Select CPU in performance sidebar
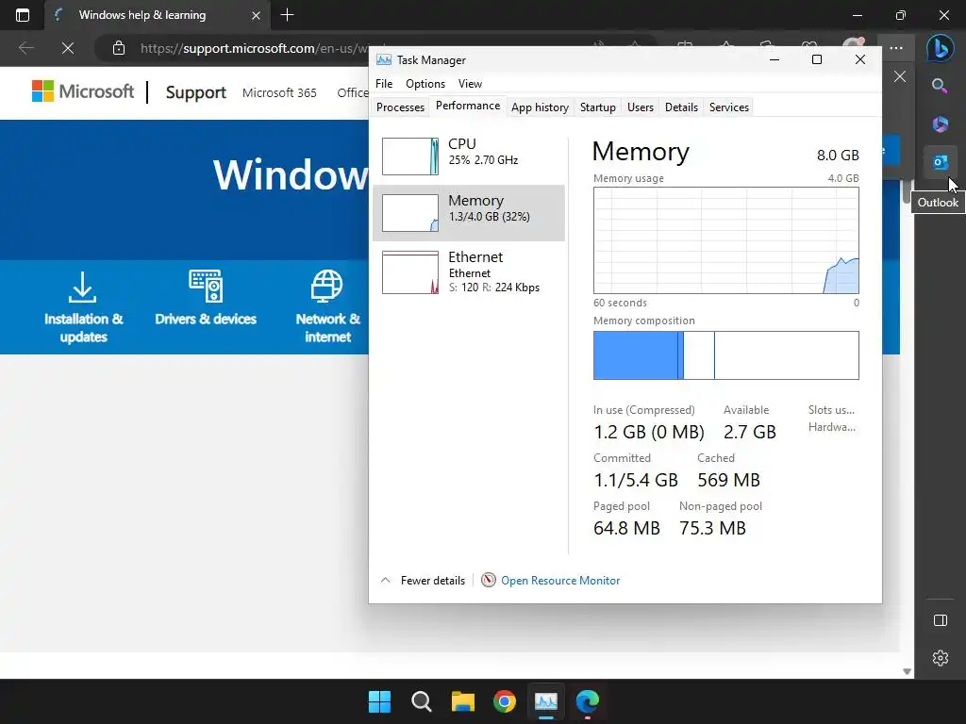Image resolution: width=966 pixels, height=724 pixels. click(469, 156)
